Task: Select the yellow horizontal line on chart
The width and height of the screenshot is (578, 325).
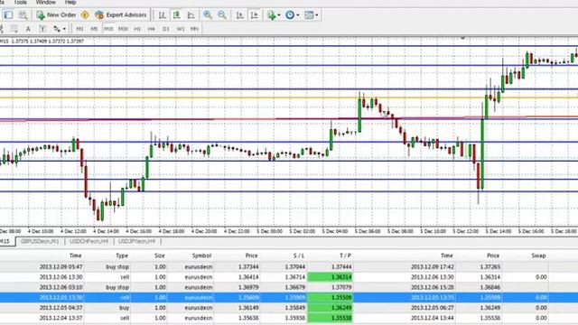Action: point(289,97)
